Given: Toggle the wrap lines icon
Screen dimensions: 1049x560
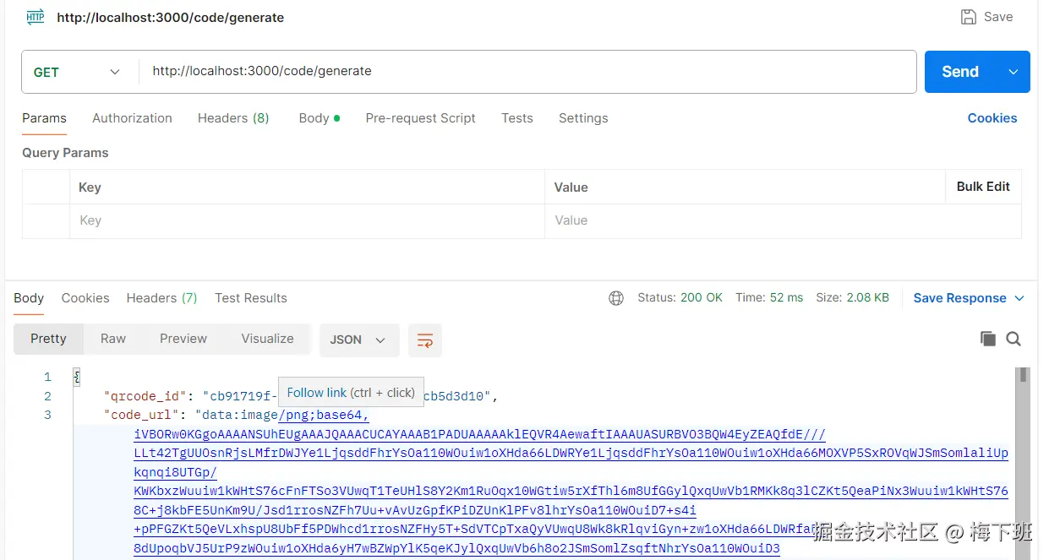Looking at the screenshot, I should [425, 340].
